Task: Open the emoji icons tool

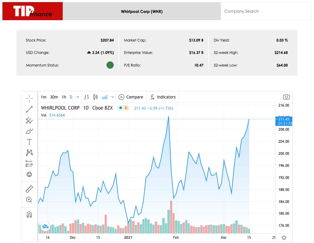Action: pos(29,174)
